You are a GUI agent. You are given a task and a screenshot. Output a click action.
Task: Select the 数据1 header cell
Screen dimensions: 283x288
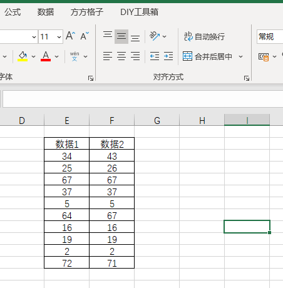(67, 143)
